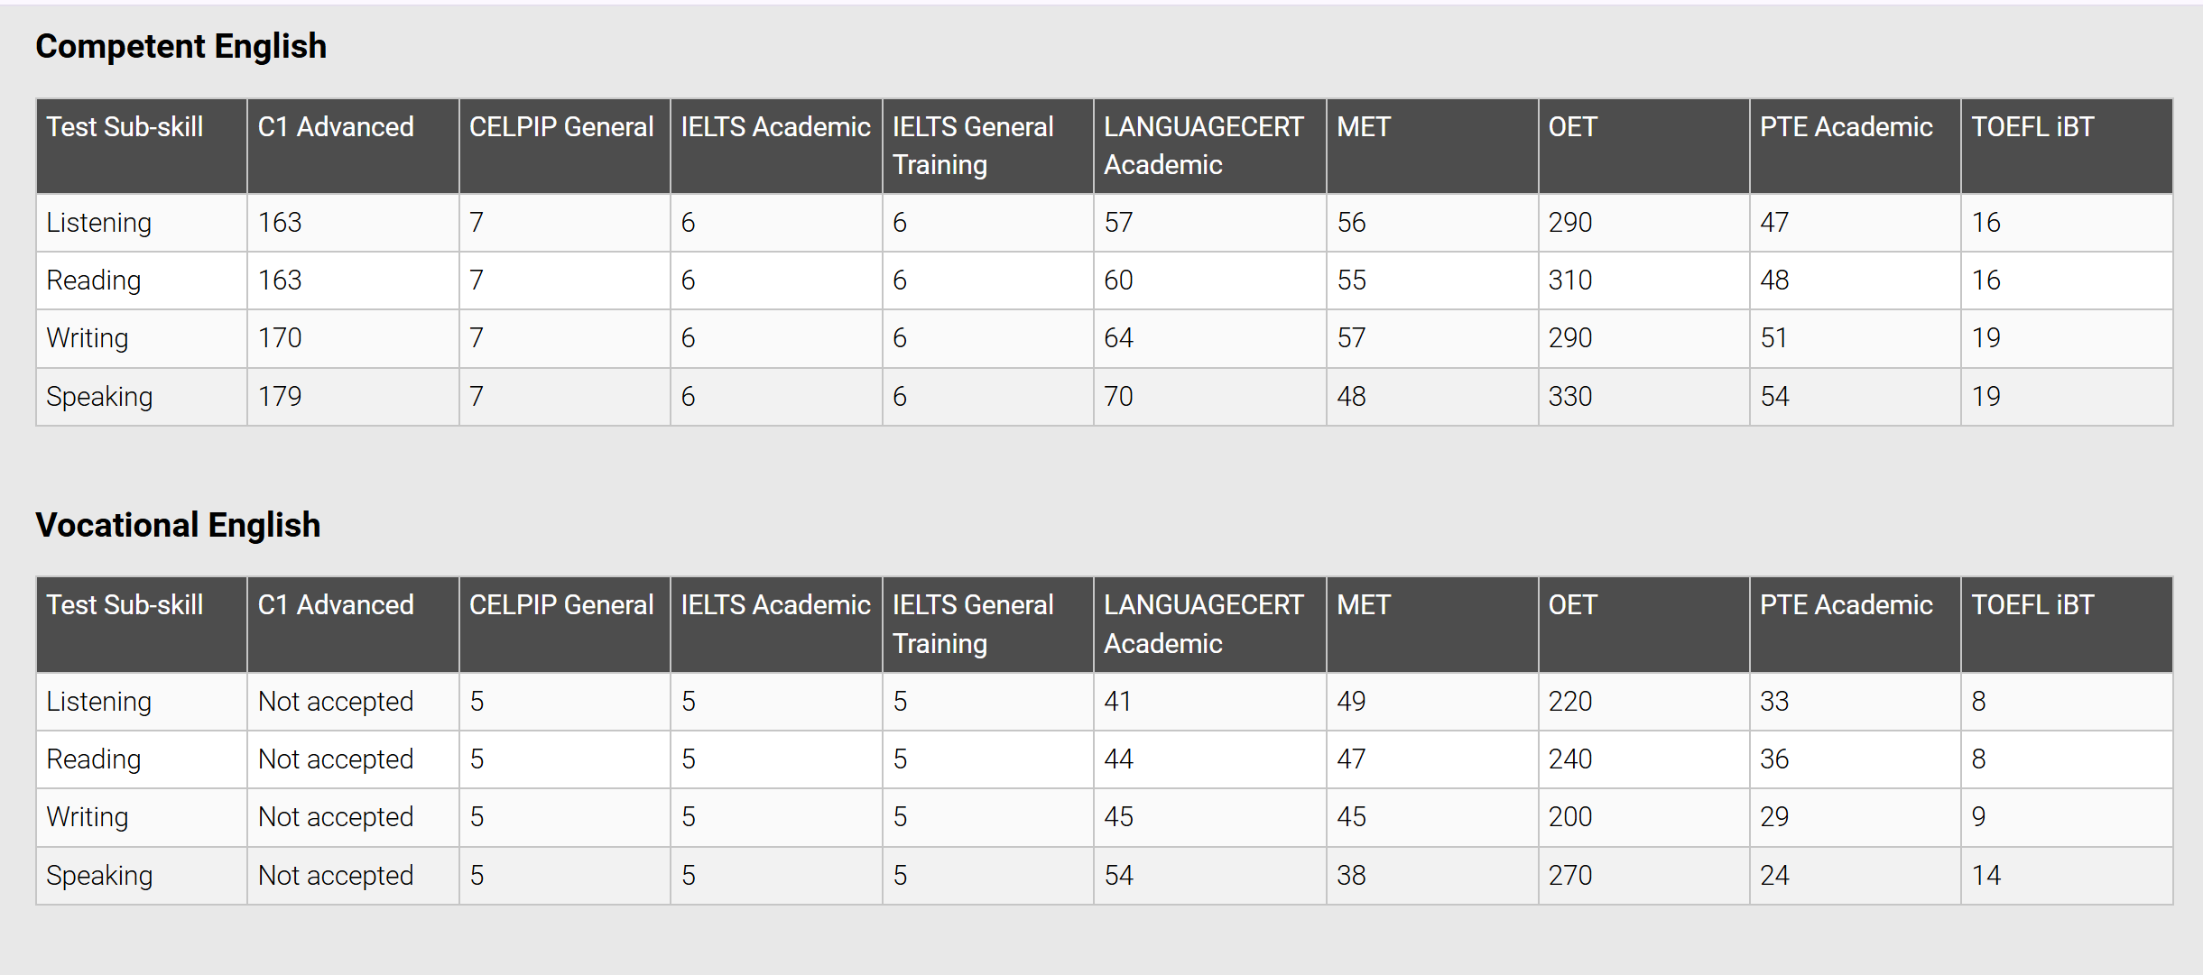This screenshot has height=975, width=2203.
Task: Click the OET Speaking score 330
Action: click(1570, 397)
